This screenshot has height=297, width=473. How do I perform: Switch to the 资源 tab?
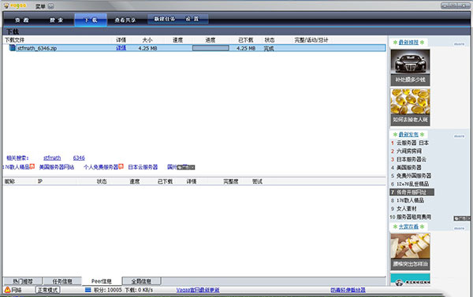(x=22, y=20)
